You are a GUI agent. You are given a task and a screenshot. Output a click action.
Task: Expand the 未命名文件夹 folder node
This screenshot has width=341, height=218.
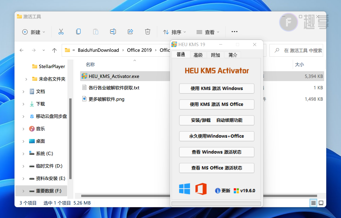coord(26,79)
